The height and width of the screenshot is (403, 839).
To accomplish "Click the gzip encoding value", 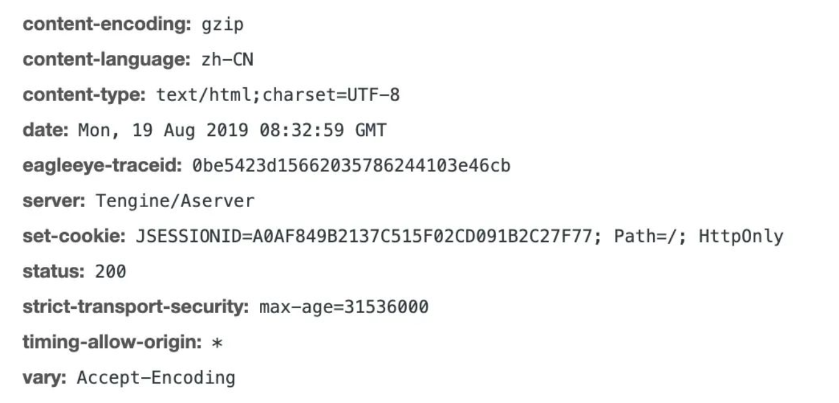I will 222,25.
